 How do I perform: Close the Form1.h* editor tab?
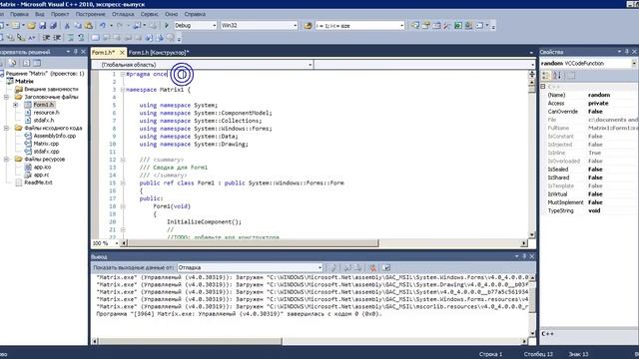122,52
